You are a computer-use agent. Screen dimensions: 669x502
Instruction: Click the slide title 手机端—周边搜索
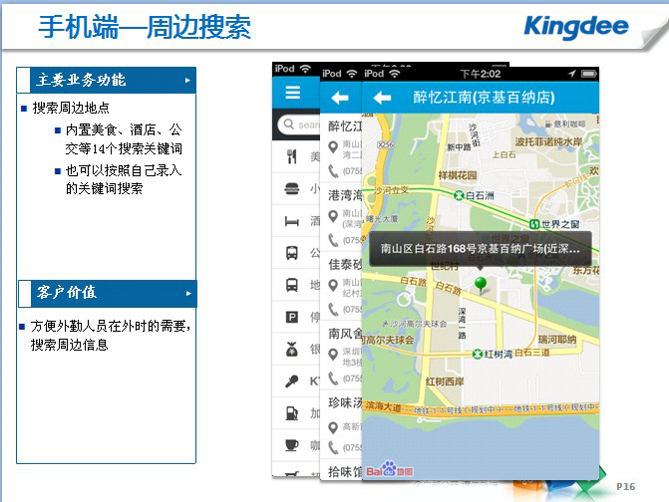click(145, 27)
